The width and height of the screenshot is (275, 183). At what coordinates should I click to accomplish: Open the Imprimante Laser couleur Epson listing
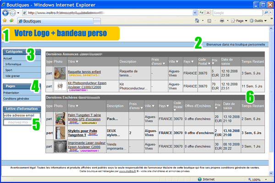point(87,145)
